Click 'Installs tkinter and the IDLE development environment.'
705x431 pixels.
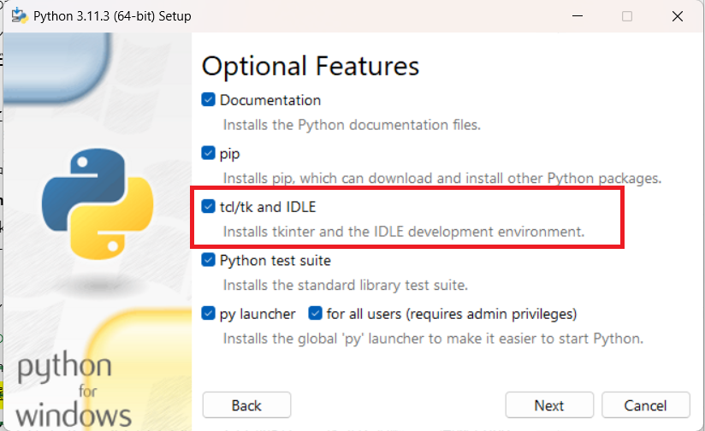tap(404, 232)
